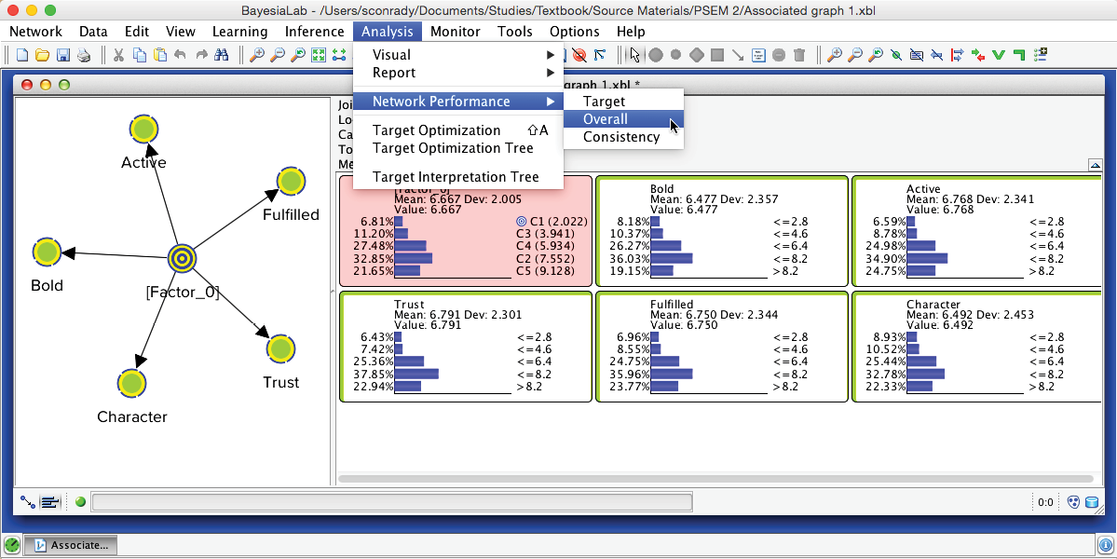Image resolution: width=1117 pixels, height=559 pixels.
Task: Select the C1 state radio button
Action: 522,222
